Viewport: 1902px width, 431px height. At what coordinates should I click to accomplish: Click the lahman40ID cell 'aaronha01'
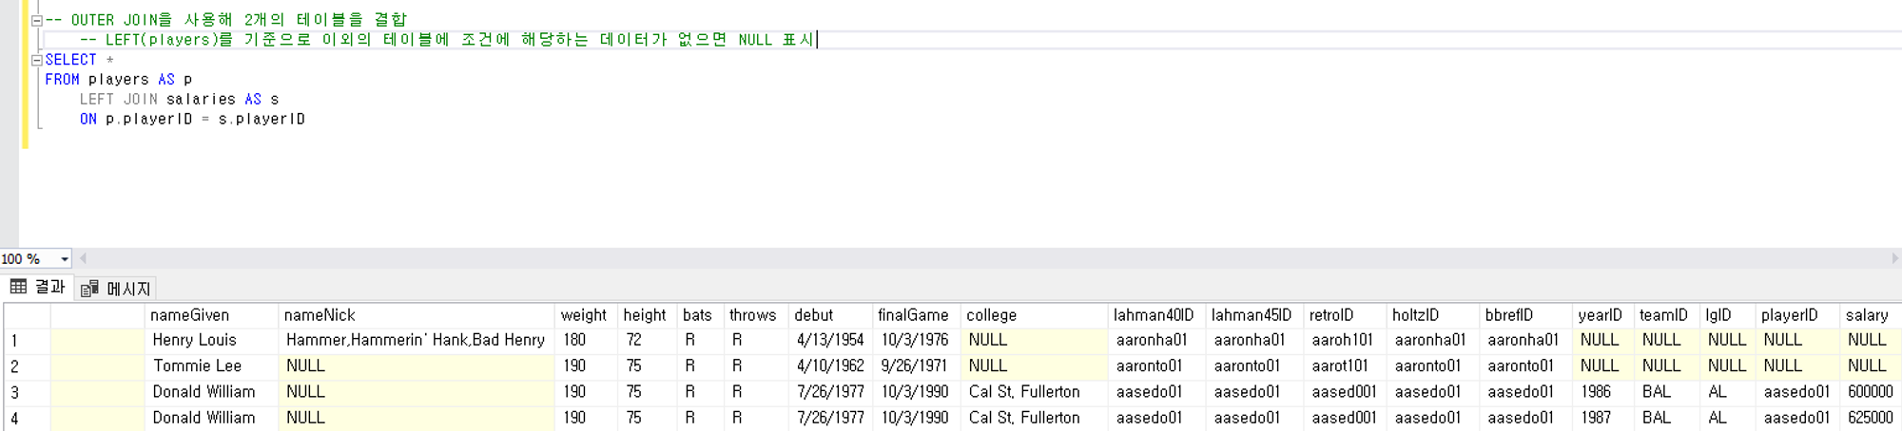point(1156,340)
